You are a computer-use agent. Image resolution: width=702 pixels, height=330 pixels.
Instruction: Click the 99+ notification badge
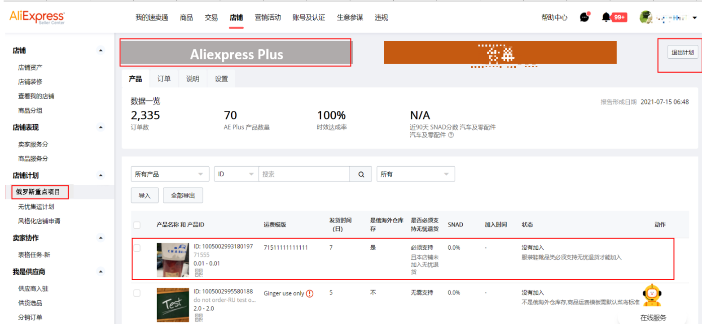pyautogui.click(x=619, y=17)
